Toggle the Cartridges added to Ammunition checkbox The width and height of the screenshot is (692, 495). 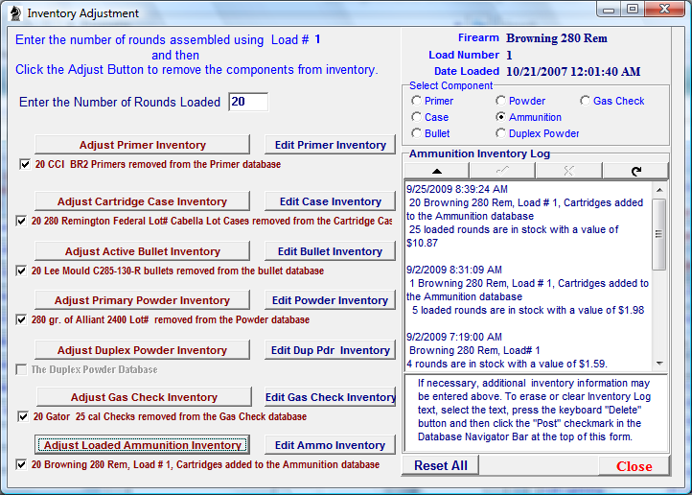pos(21,464)
